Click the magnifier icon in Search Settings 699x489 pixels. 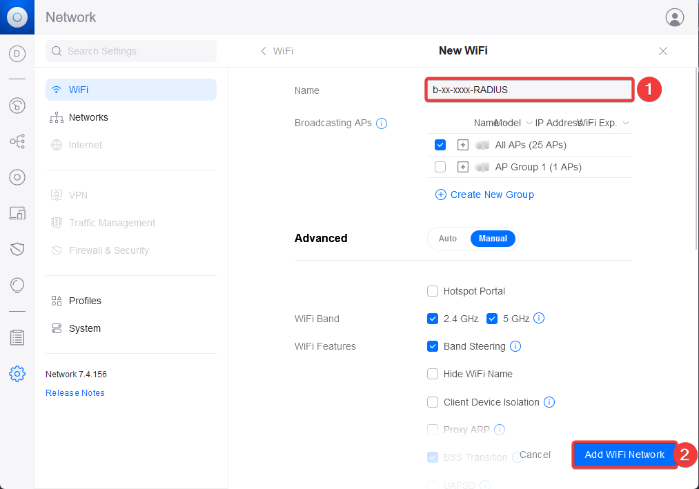click(x=57, y=51)
